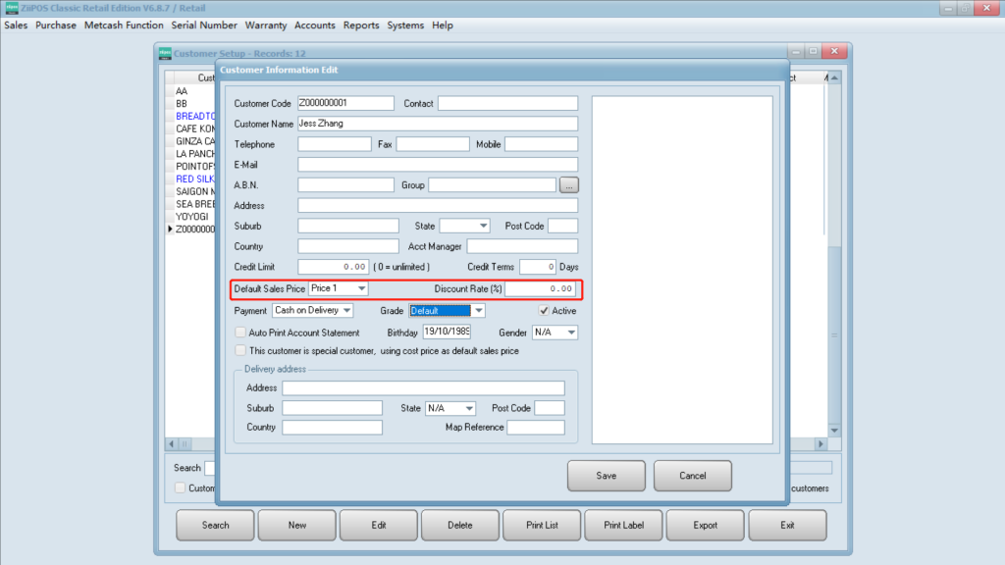Open the Sales menu
This screenshot has height=565, width=1005.
click(x=16, y=26)
